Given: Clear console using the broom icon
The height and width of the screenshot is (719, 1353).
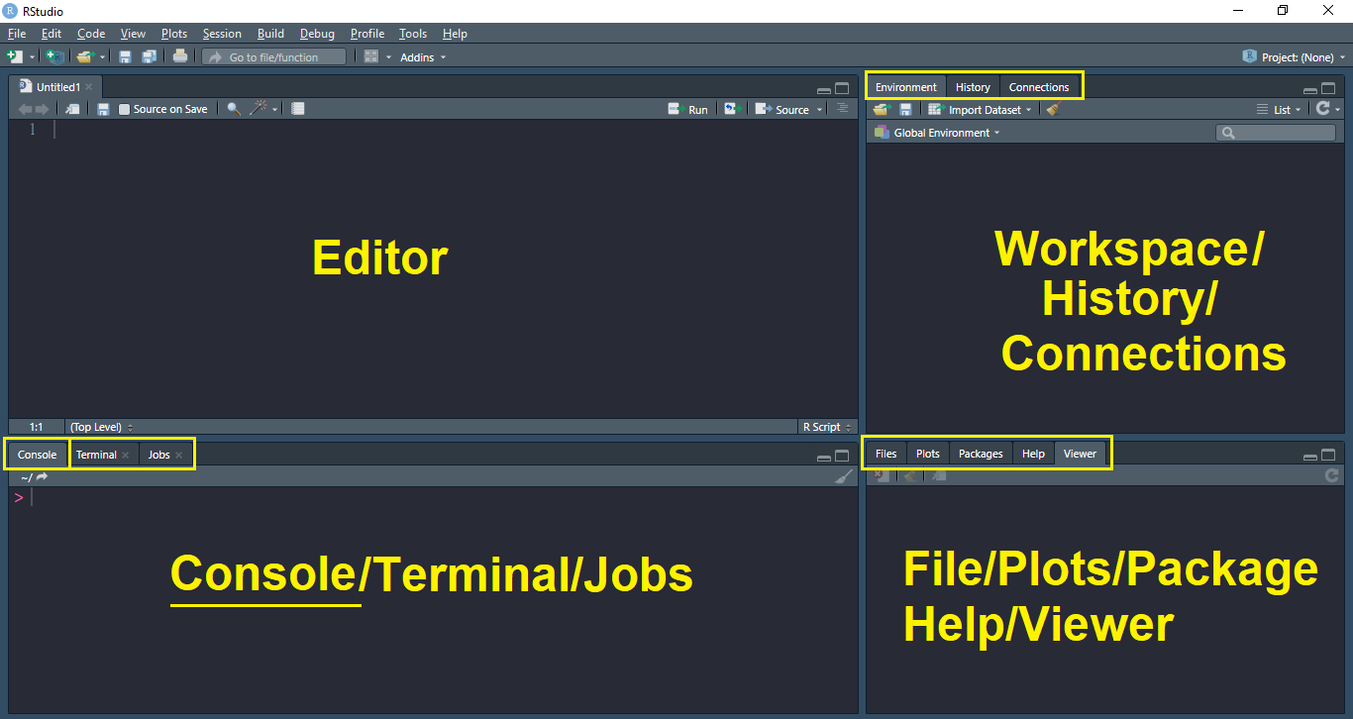Looking at the screenshot, I should point(843,477).
